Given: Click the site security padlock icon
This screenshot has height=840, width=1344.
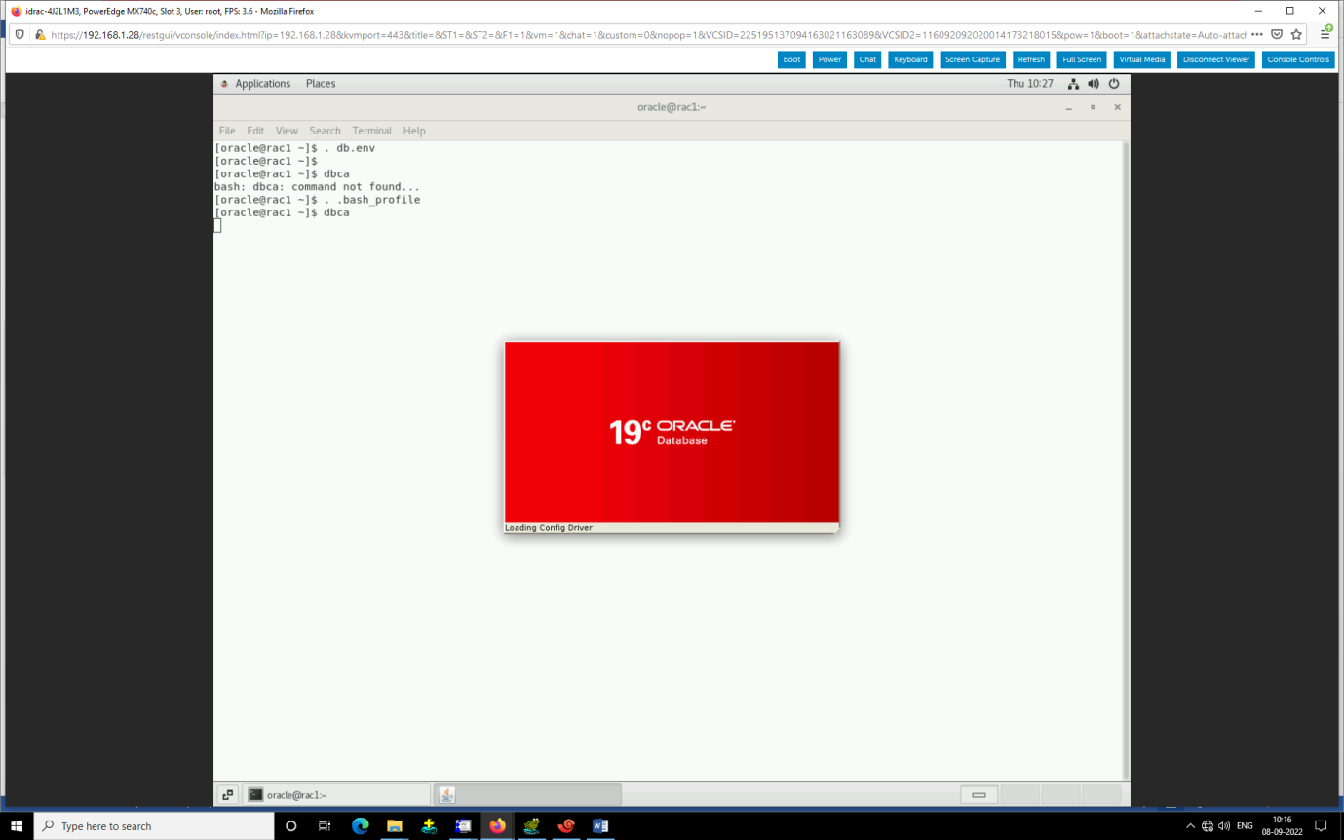Looking at the screenshot, I should click(x=39, y=34).
